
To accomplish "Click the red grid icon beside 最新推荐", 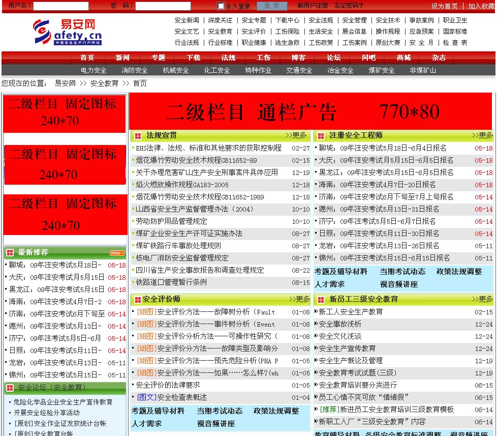I will click(x=10, y=252).
